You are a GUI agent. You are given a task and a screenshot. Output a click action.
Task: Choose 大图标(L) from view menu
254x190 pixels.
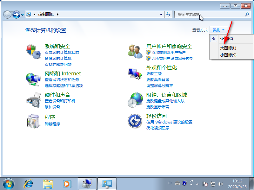(x=228, y=48)
